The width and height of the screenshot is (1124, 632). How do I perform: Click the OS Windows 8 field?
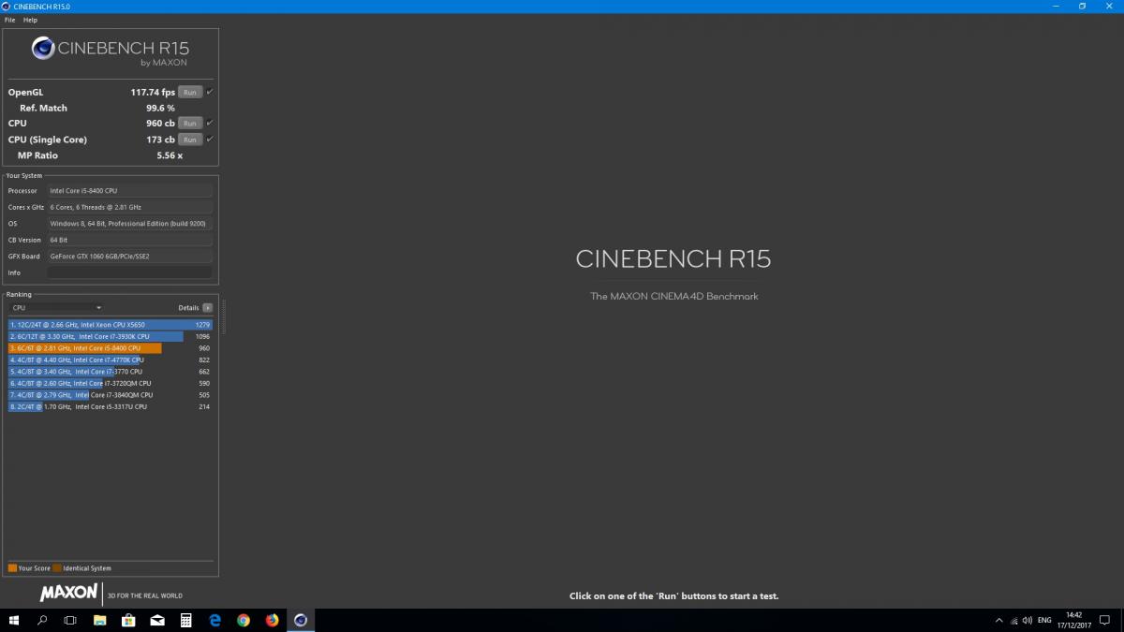129,223
